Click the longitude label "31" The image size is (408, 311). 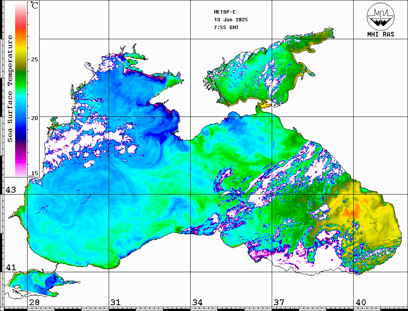pos(116,302)
